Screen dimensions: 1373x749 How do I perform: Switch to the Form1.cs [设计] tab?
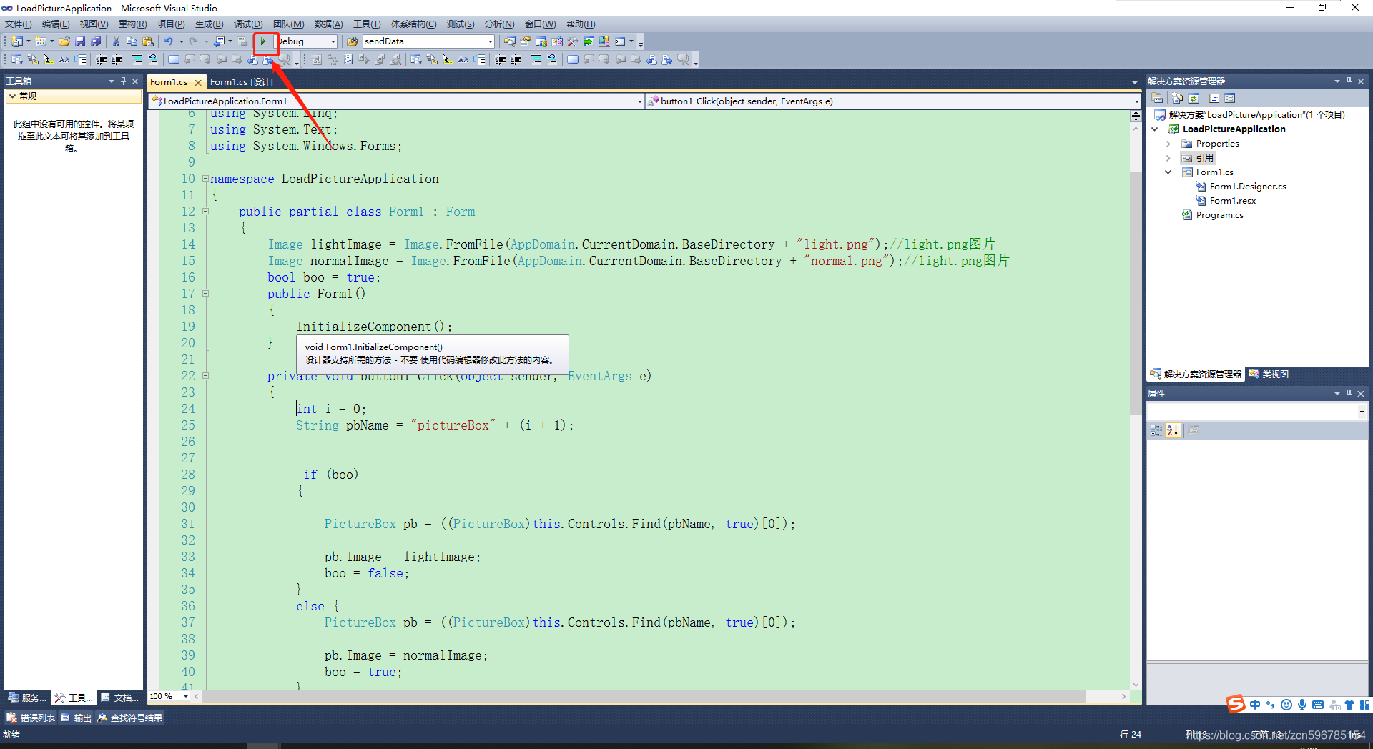pos(241,82)
